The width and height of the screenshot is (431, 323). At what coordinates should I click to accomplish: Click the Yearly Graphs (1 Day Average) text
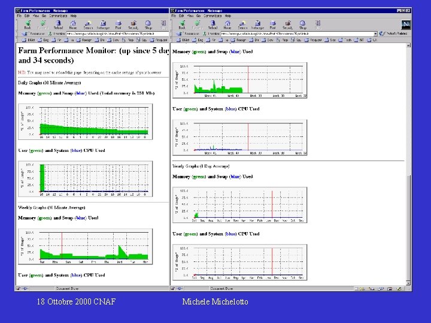tap(201, 166)
